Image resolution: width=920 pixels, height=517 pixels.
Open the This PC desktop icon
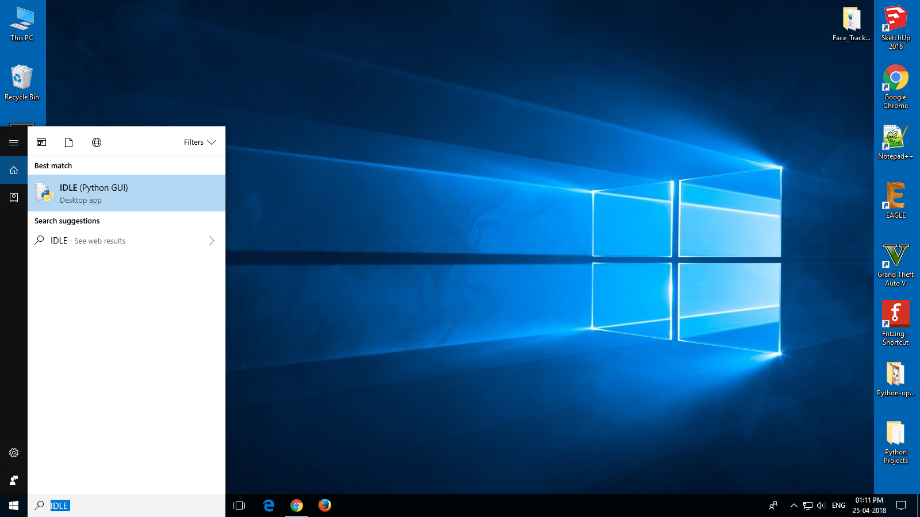pyautogui.click(x=22, y=24)
